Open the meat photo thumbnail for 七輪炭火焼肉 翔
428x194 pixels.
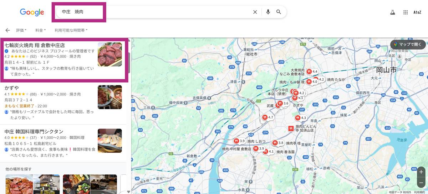[x=110, y=54]
